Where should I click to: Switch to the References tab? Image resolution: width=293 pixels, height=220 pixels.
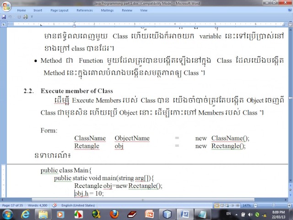tap(85, 11)
